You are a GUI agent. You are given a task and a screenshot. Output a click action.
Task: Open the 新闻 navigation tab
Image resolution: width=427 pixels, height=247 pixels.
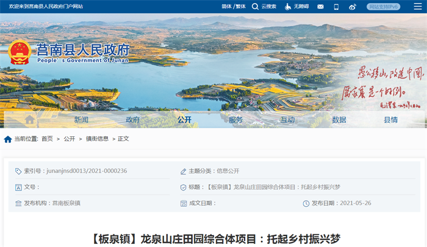point(81,120)
